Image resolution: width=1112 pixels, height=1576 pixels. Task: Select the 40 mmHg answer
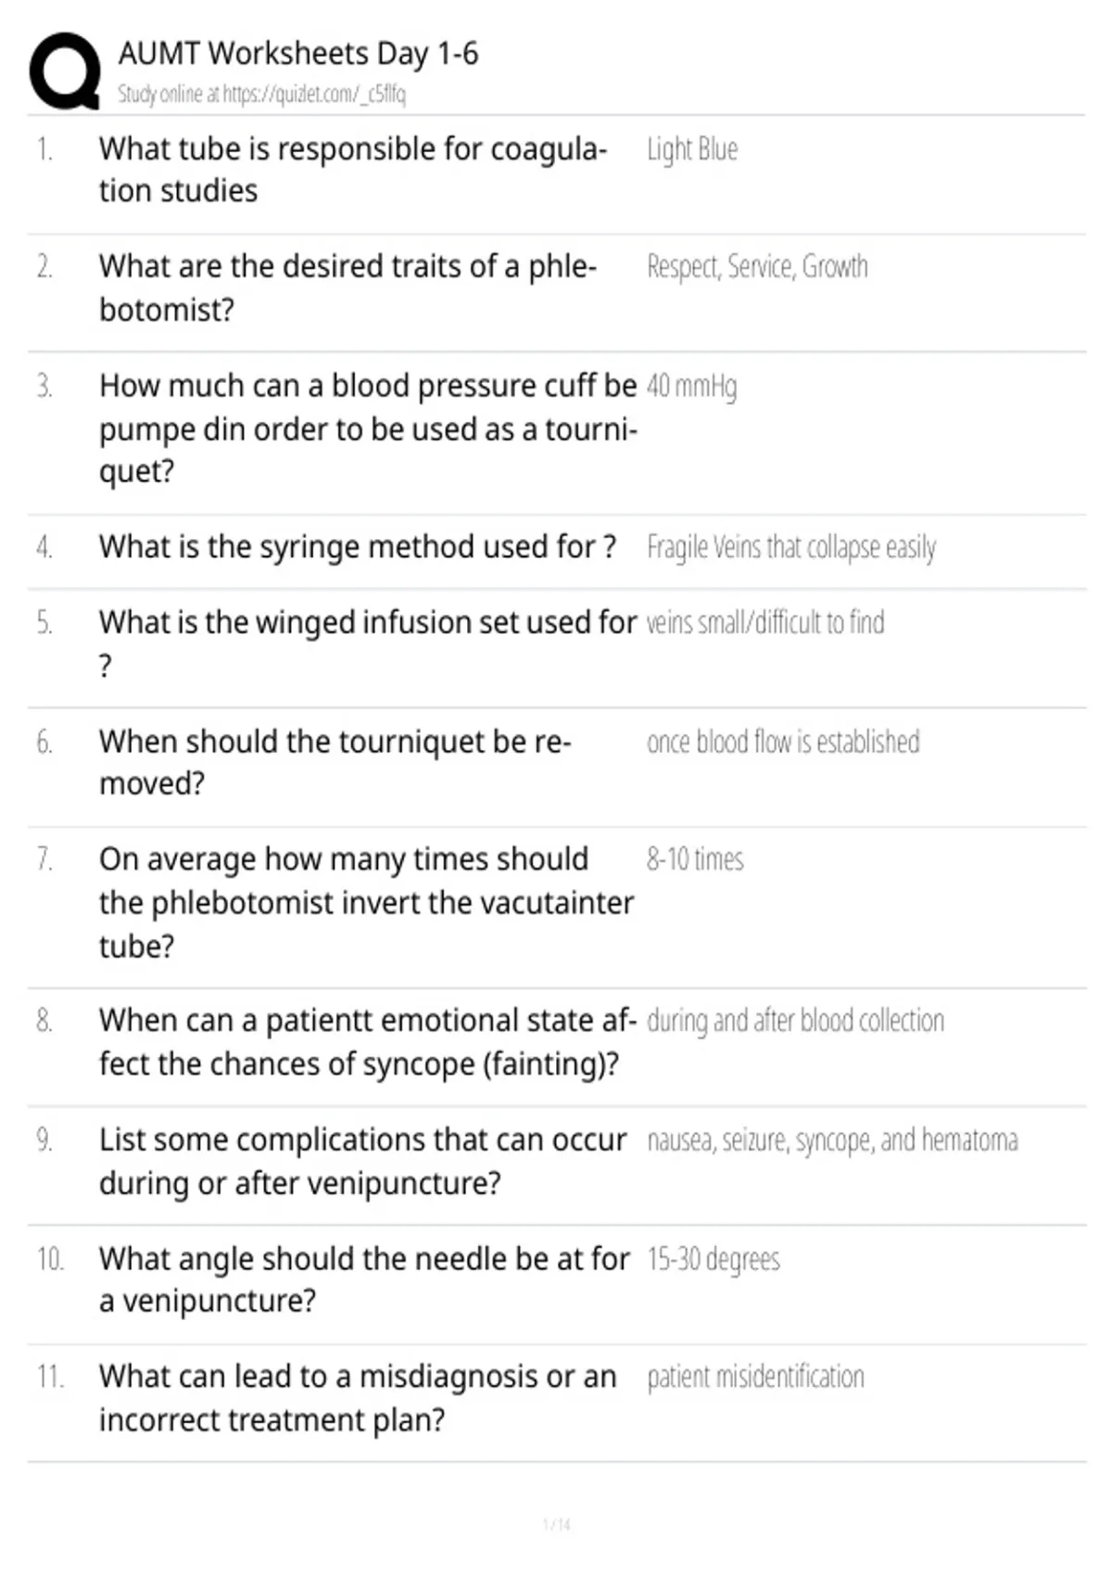(x=692, y=386)
